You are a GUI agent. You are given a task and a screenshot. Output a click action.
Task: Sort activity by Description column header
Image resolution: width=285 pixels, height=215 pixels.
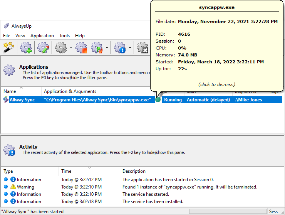tap(201, 171)
